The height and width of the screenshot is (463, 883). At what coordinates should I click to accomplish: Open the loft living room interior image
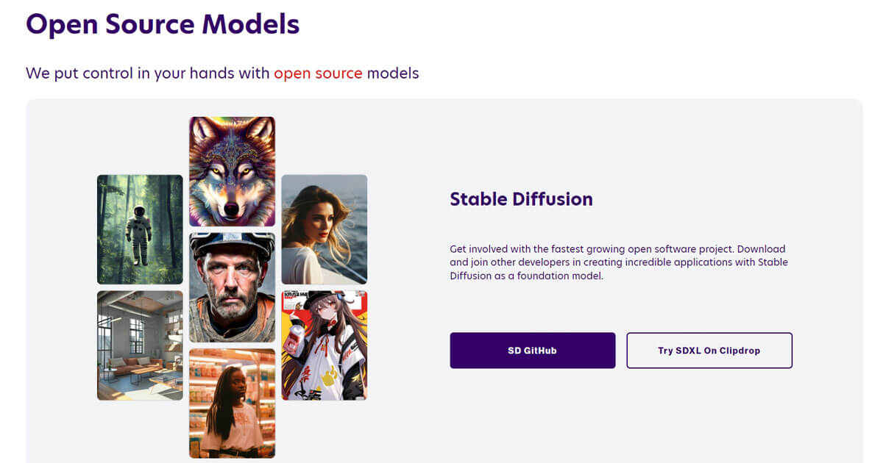[140, 345]
